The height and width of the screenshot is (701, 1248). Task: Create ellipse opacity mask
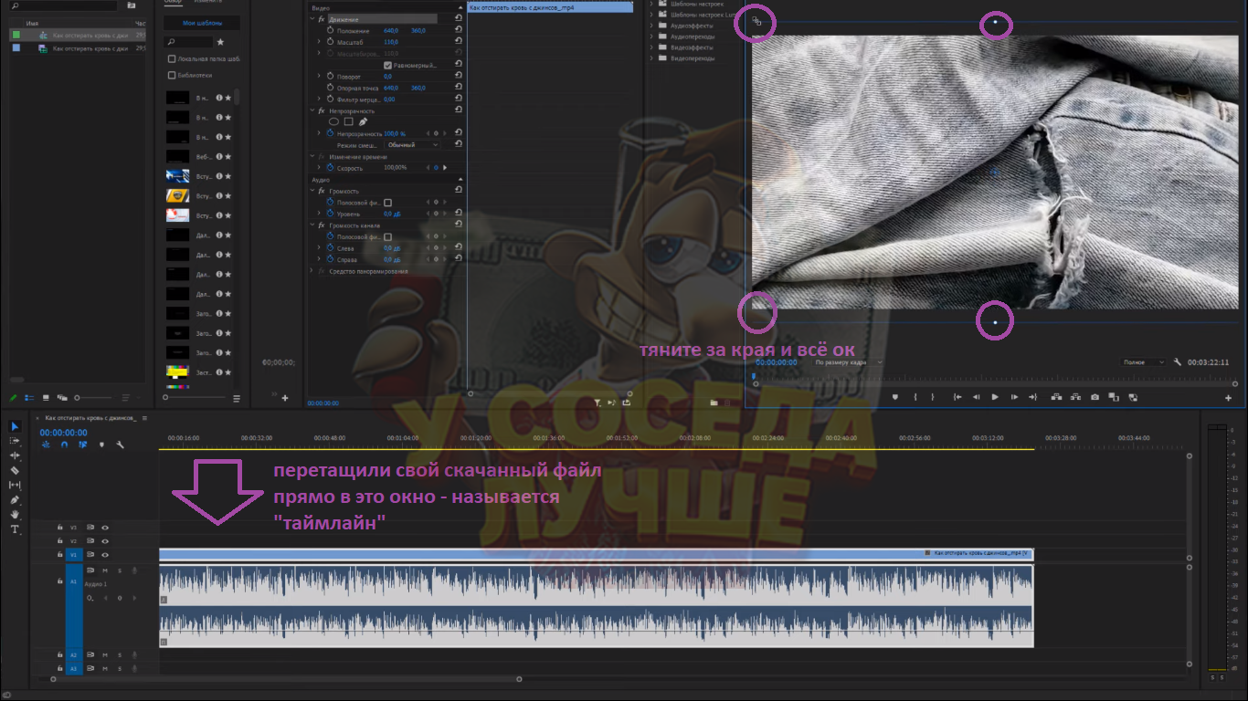click(x=333, y=121)
